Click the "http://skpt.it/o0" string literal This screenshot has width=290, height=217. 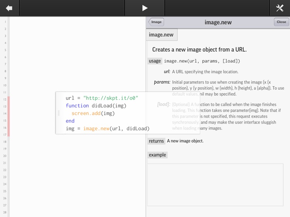[111, 98]
